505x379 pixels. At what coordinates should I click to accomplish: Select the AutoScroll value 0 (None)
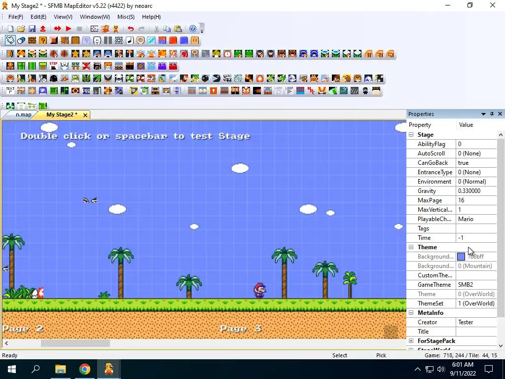click(476, 153)
